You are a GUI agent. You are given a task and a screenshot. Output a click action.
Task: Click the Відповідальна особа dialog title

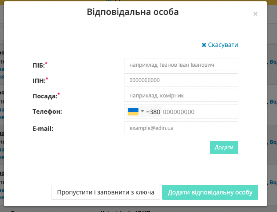pos(133,12)
